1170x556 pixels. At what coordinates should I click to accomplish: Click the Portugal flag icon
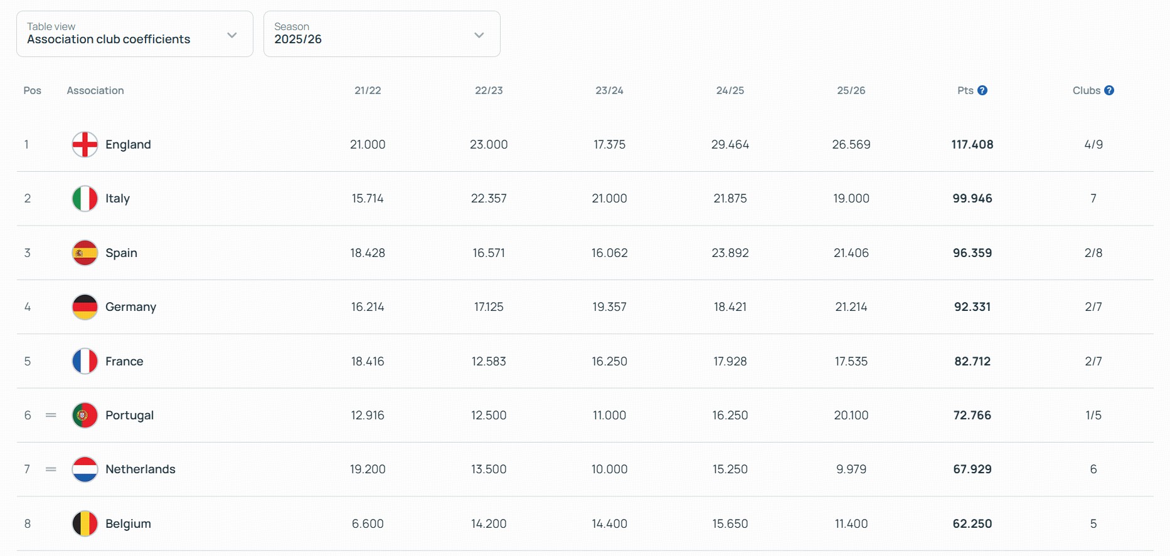(85, 415)
